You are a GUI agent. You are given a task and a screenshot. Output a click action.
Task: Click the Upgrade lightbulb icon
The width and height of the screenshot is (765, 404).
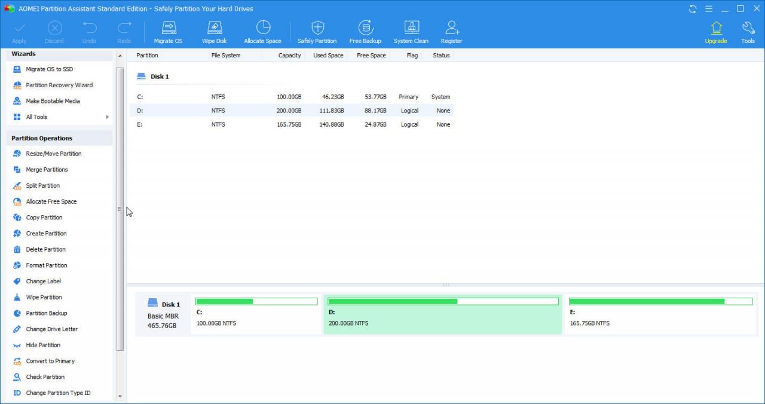[715, 31]
